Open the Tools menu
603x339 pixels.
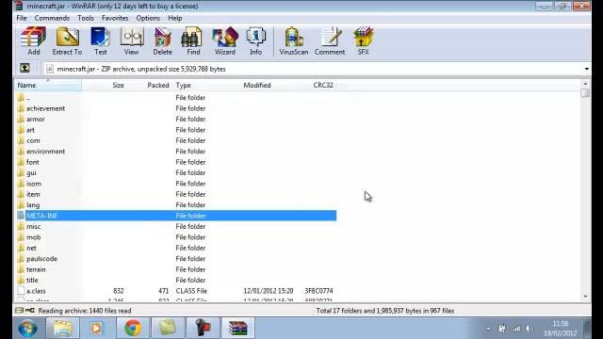[x=86, y=18]
